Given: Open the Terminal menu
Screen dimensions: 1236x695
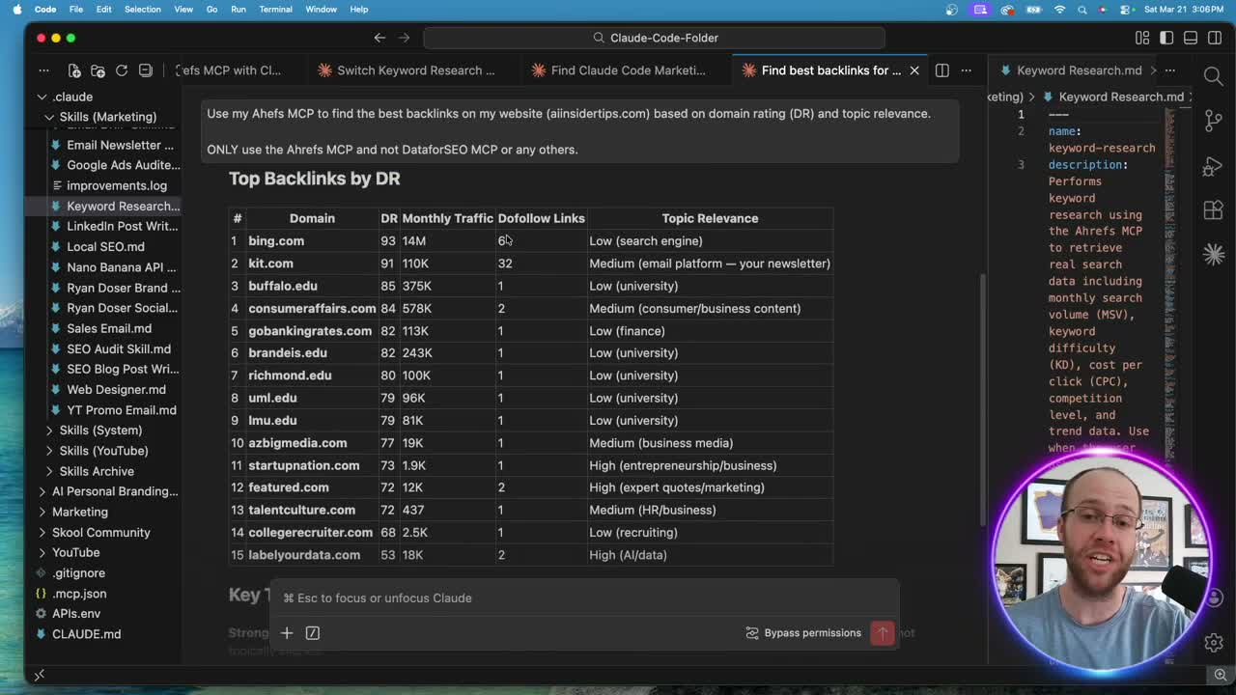Looking at the screenshot, I should (x=275, y=10).
